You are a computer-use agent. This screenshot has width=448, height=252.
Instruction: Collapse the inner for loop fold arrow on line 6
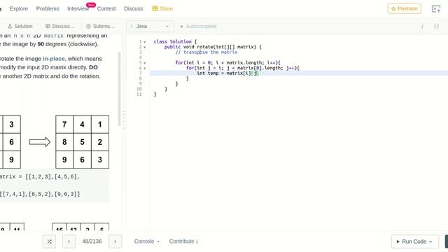145,69
